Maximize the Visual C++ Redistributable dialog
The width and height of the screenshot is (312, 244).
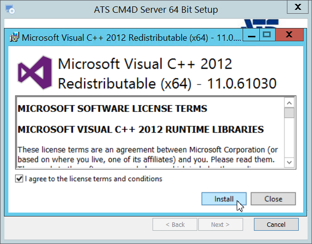[x=267, y=35]
